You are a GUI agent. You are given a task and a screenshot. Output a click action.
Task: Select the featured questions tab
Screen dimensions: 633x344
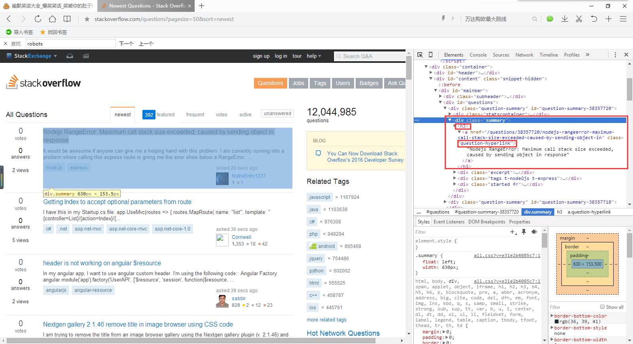[x=159, y=115]
